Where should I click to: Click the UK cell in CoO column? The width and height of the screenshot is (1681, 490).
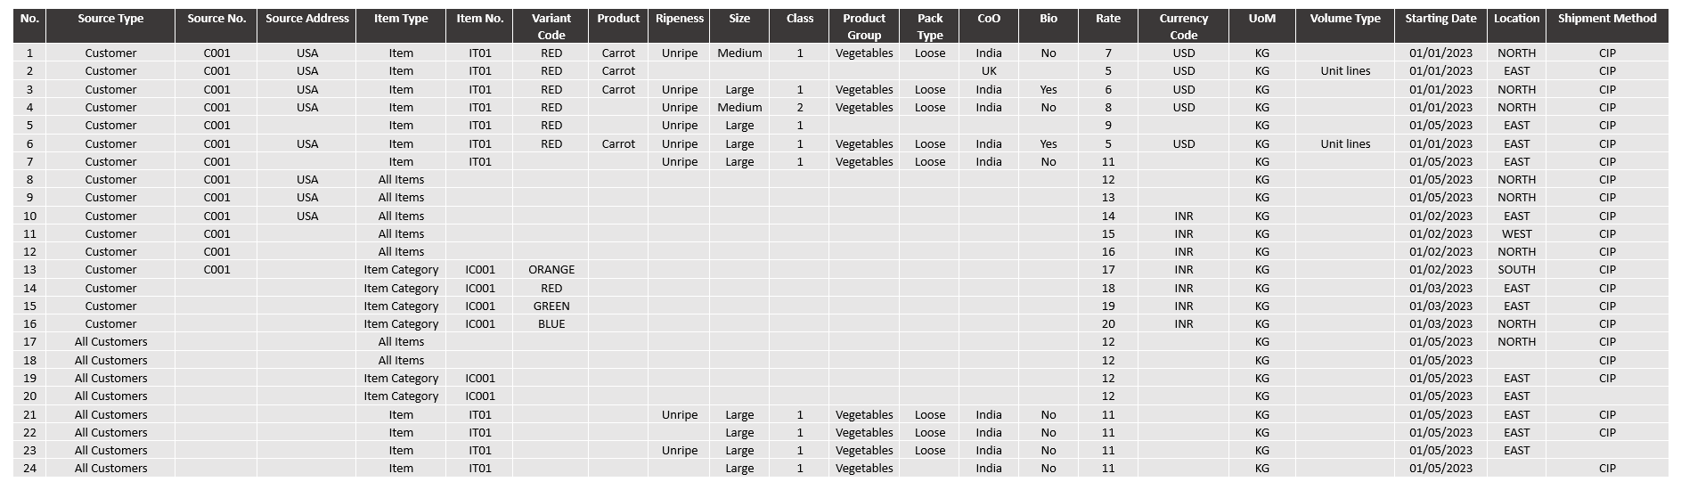pos(988,71)
